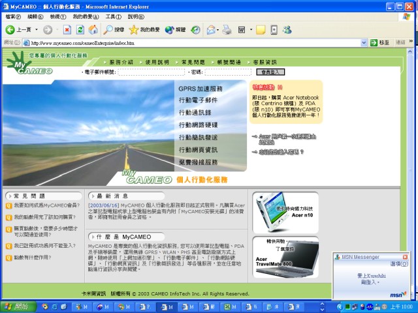Select 行動電子郵件 in the banner
The image size is (418, 313).
[x=198, y=100]
